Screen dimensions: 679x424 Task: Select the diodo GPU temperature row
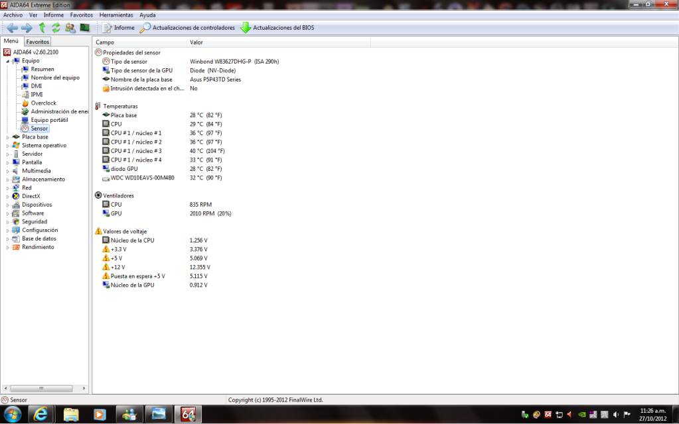163,169
